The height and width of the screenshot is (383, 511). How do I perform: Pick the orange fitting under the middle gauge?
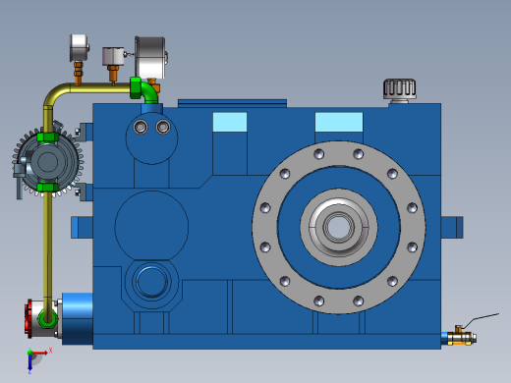coord(113,74)
